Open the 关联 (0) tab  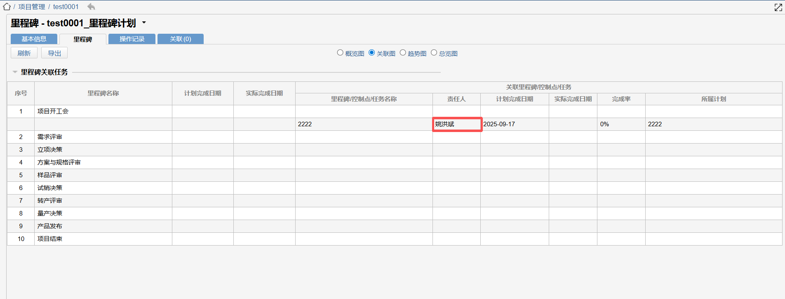[x=181, y=39]
